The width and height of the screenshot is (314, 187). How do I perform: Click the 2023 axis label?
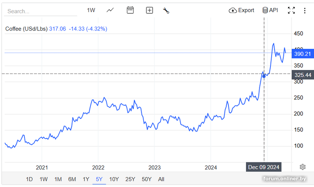pyautogui.click(x=154, y=167)
